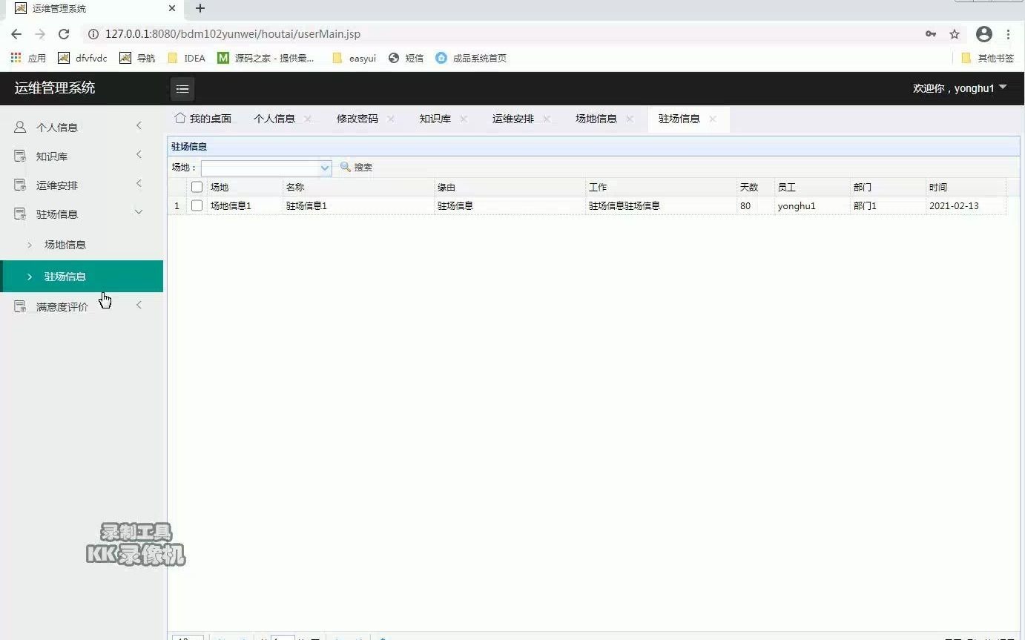Sort by the 天数 column header
The height and width of the screenshot is (640, 1025).
click(755, 187)
